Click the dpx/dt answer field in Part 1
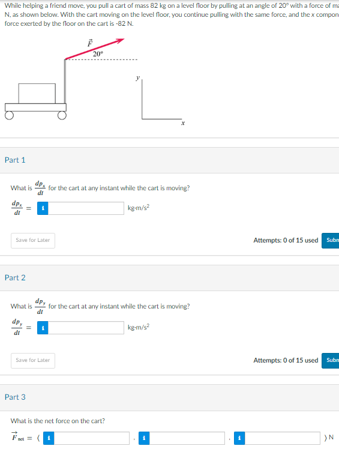 (x=86, y=208)
